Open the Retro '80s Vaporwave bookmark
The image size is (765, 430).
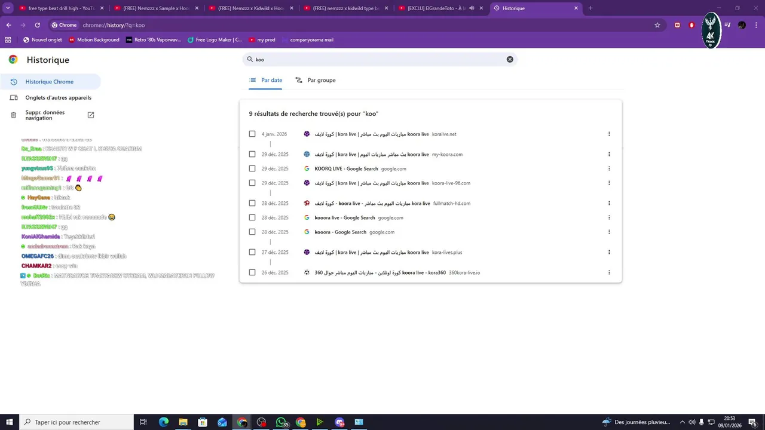pos(153,40)
